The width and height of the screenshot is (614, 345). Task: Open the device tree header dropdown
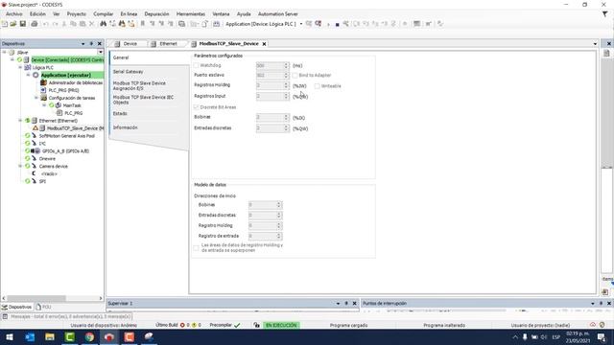tap(100, 53)
